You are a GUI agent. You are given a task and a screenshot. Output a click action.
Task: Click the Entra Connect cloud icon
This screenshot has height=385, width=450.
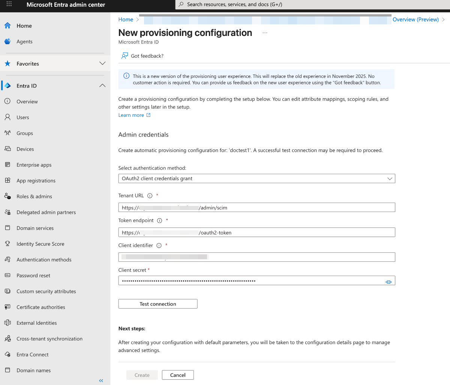point(7,354)
